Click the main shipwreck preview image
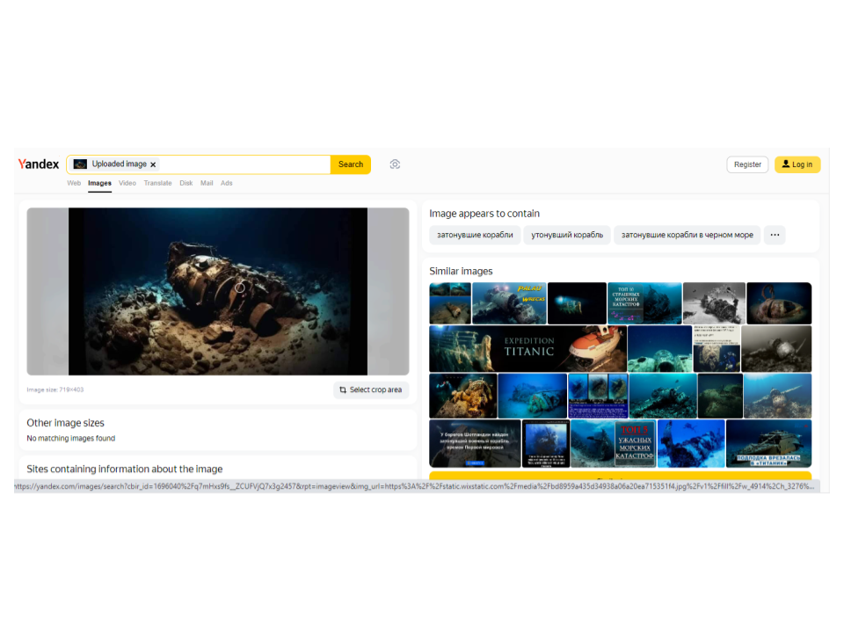 218,291
